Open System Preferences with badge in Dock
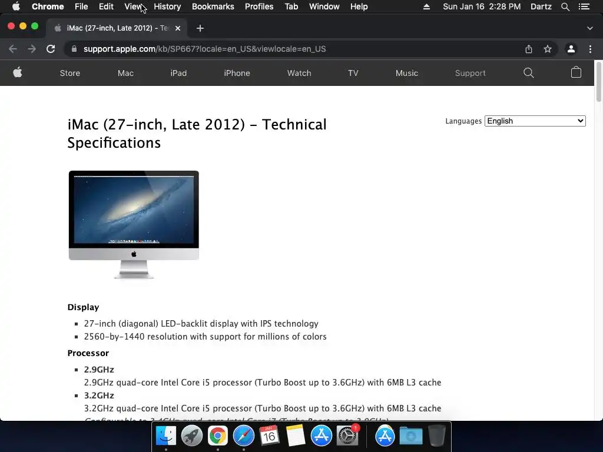Image resolution: width=603 pixels, height=452 pixels. click(x=347, y=436)
